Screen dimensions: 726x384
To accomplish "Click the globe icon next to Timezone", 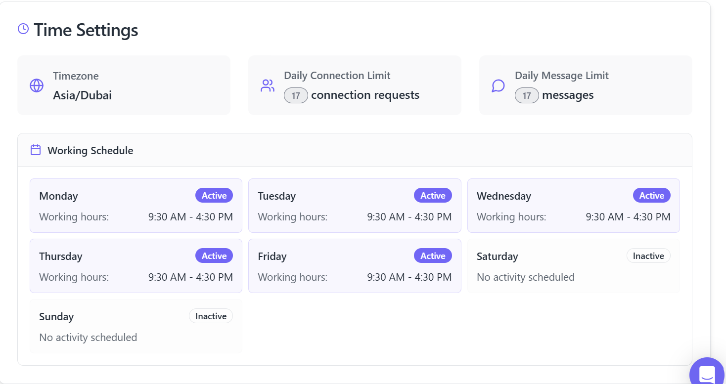I will [37, 85].
